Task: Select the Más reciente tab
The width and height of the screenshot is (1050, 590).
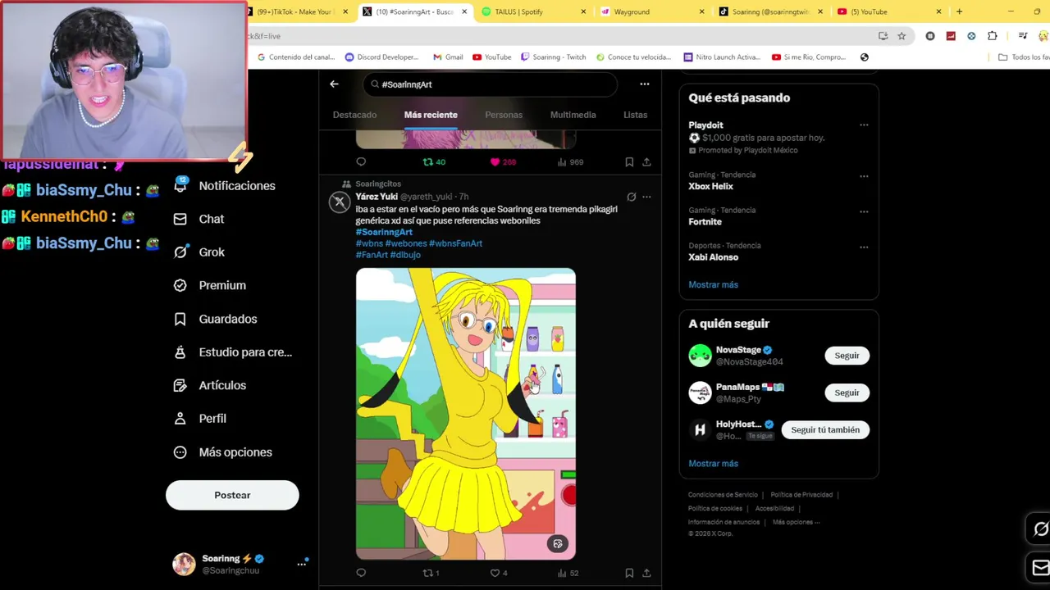Action: (431, 115)
